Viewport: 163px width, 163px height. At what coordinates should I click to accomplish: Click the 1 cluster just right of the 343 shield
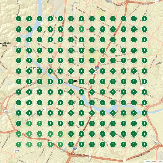click(x=50, y=113)
